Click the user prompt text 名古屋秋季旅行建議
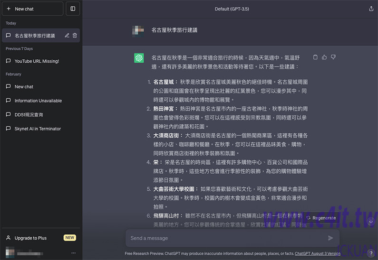378x260 pixels. 174,30
